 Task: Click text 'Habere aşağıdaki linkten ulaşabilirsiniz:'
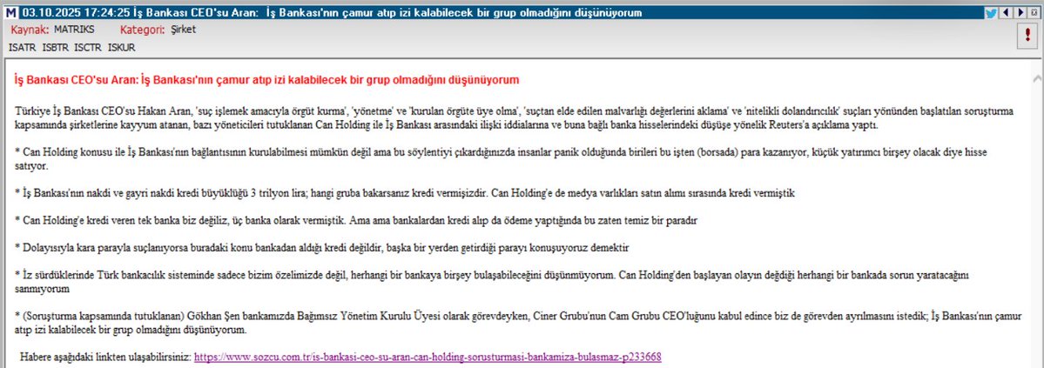(105, 357)
